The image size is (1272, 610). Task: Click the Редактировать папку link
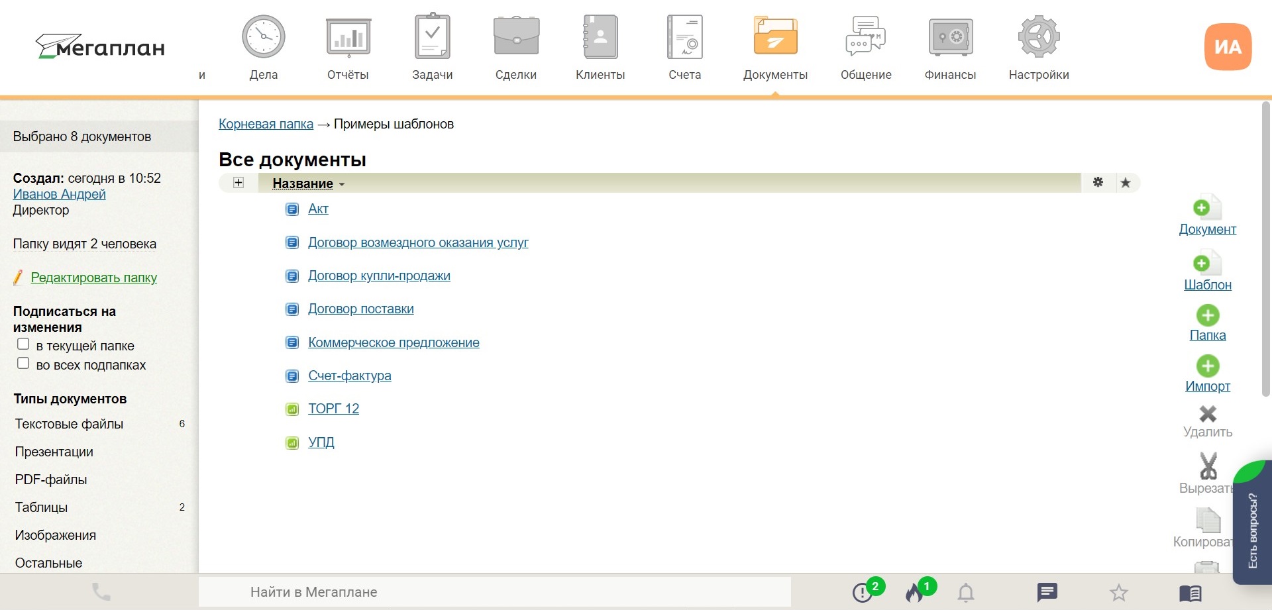click(94, 278)
